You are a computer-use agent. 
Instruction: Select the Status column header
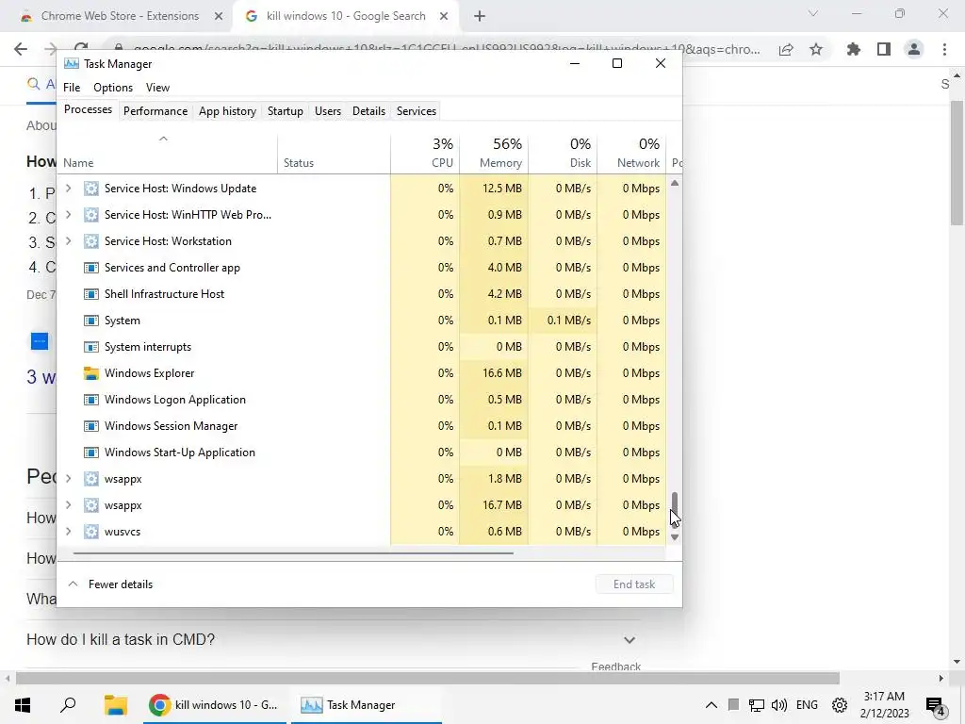(334, 153)
